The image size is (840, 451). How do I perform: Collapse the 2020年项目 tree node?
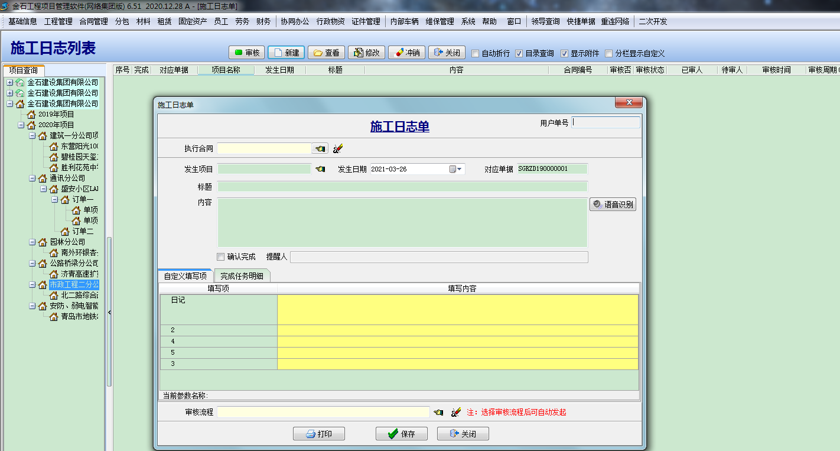(21, 125)
